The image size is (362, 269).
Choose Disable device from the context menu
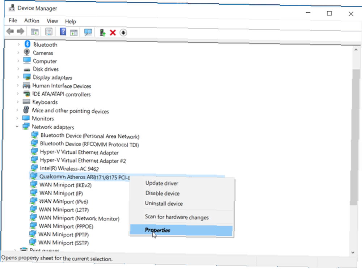[162, 193]
